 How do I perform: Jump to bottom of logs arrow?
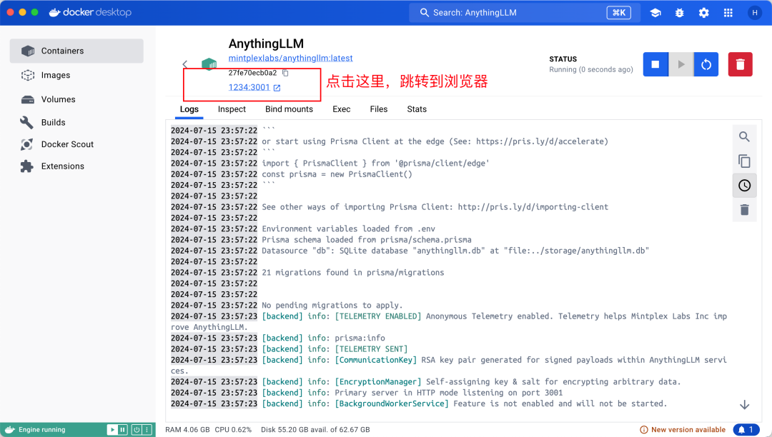(x=744, y=405)
